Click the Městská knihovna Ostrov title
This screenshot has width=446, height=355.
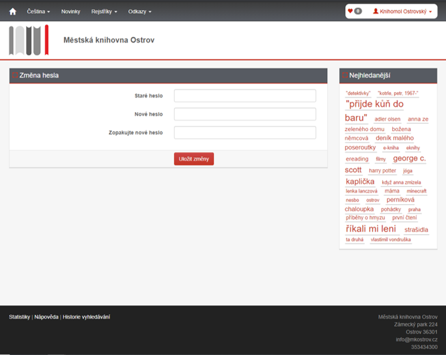pos(109,40)
